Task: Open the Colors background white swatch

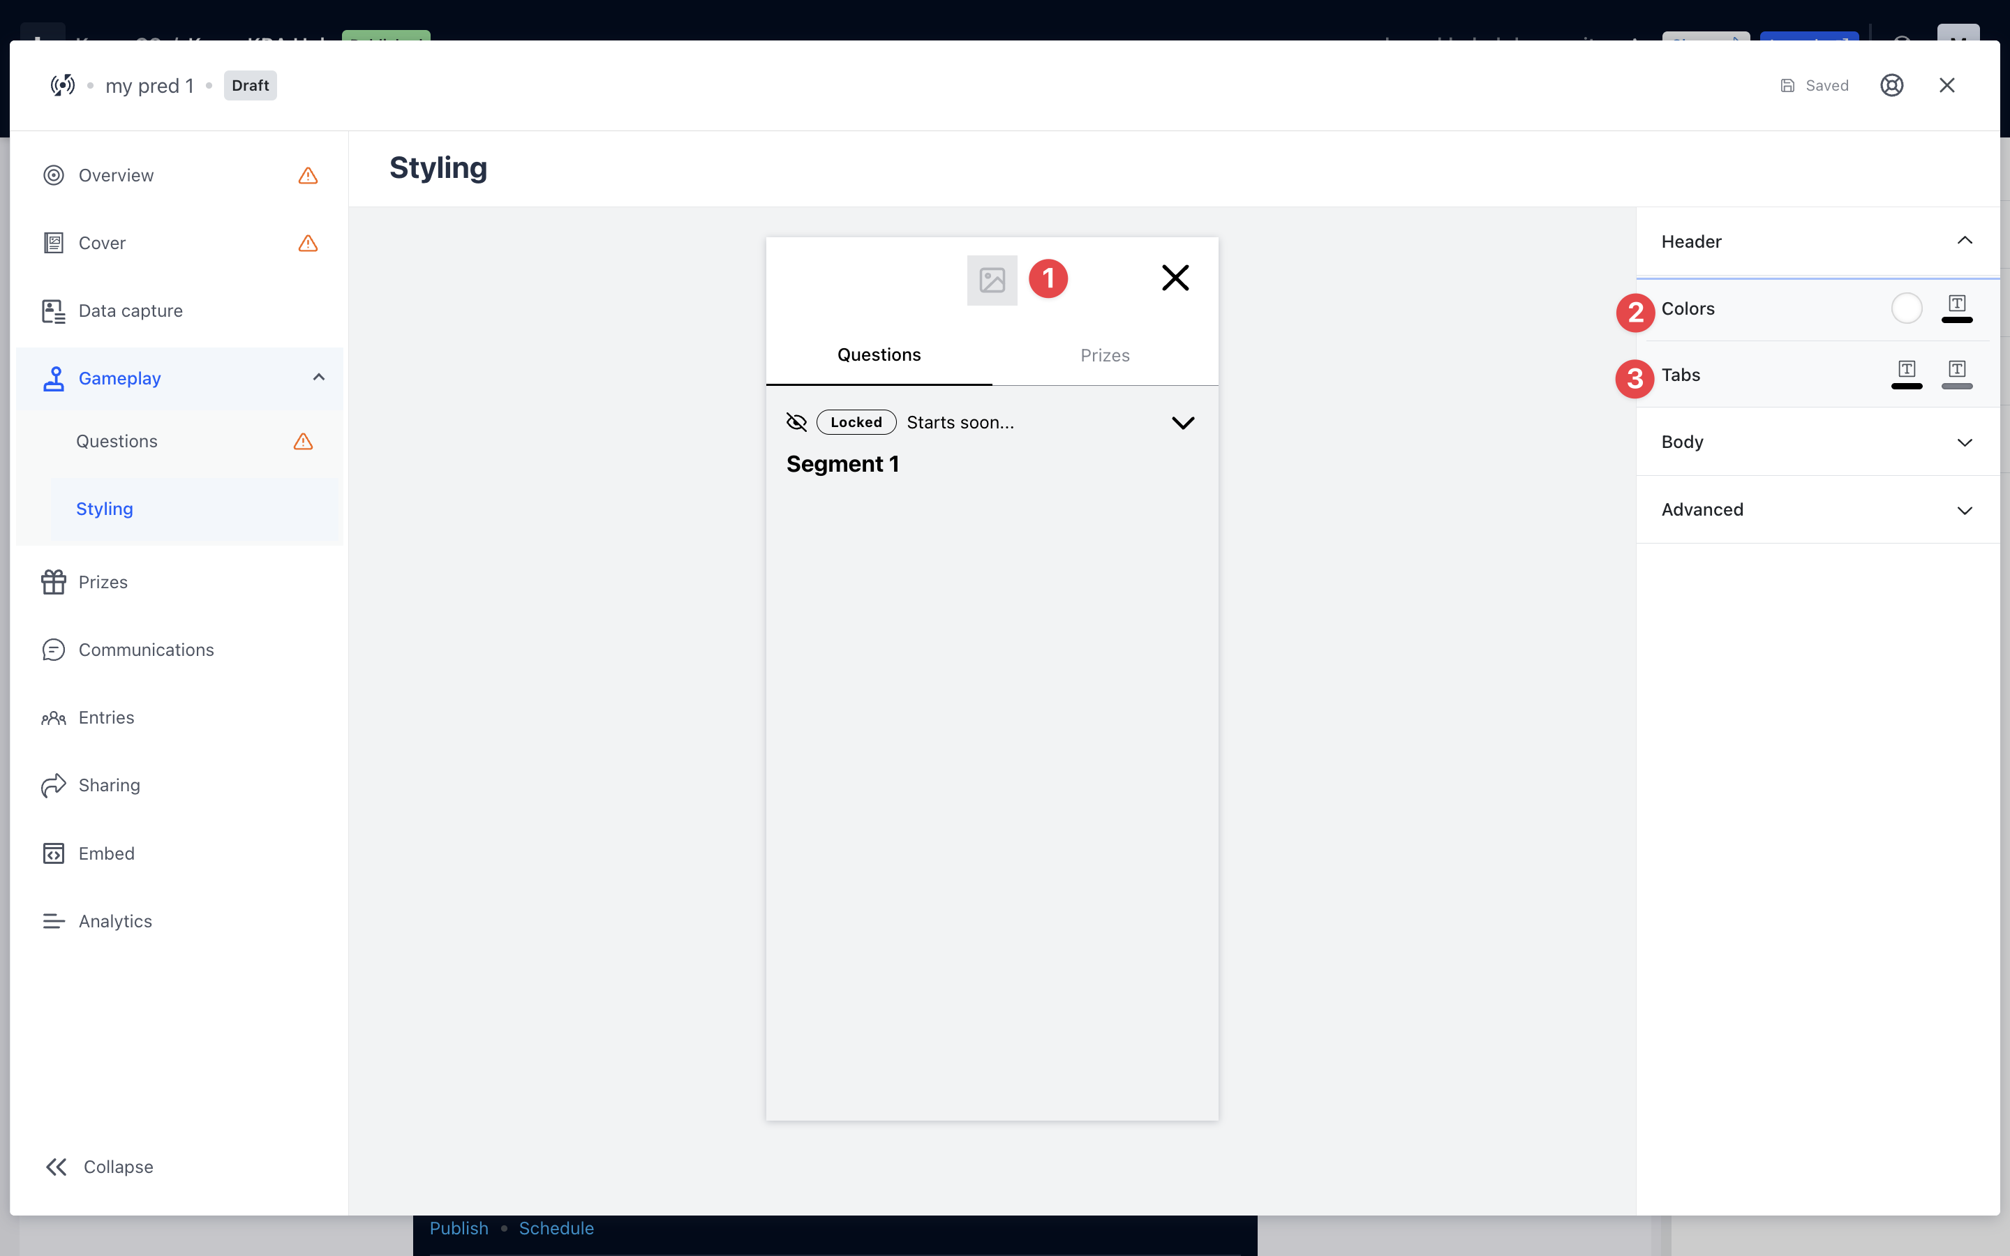Action: (x=1906, y=308)
